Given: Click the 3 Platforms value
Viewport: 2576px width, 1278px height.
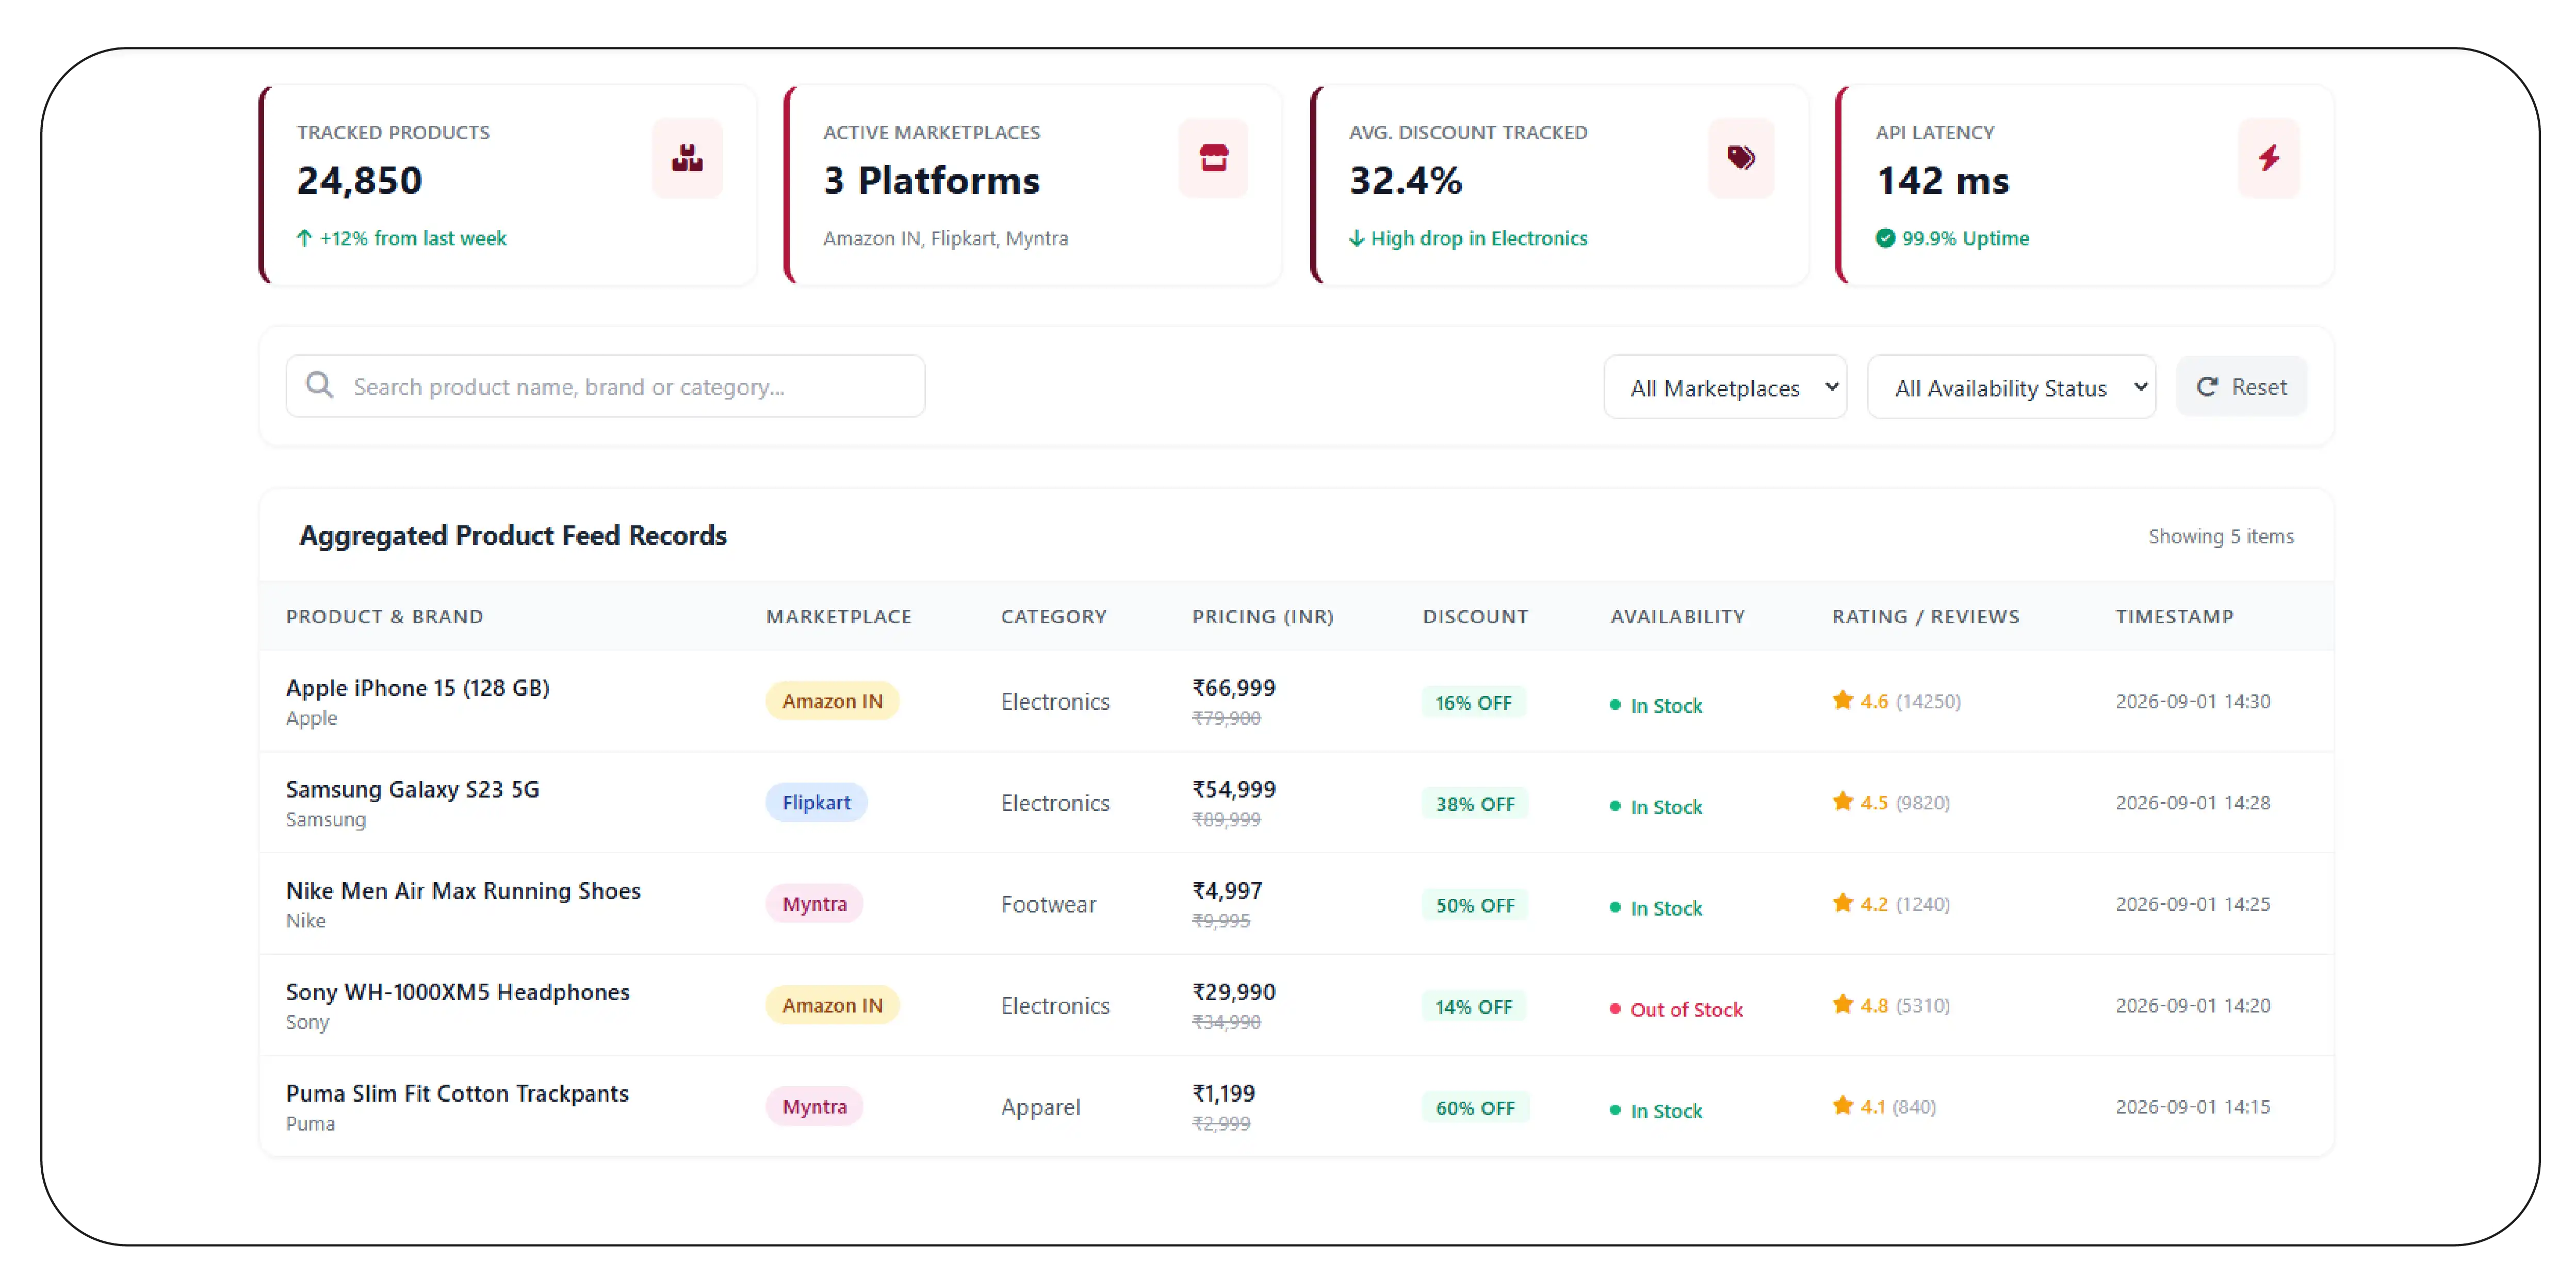Looking at the screenshot, I should pos(931,181).
